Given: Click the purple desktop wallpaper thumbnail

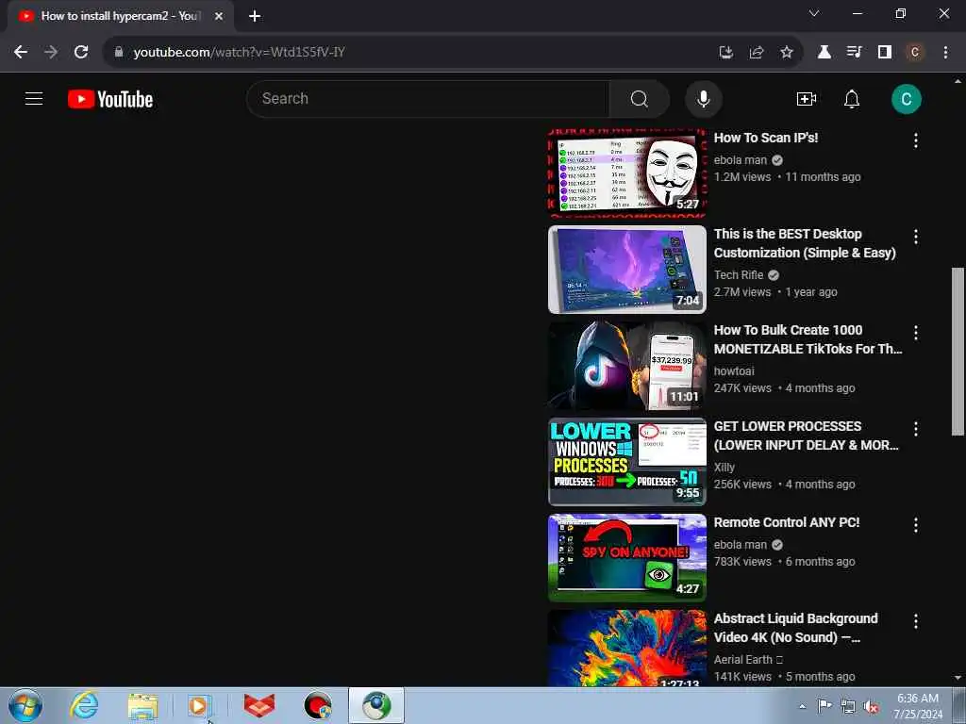Looking at the screenshot, I should 627,269.
